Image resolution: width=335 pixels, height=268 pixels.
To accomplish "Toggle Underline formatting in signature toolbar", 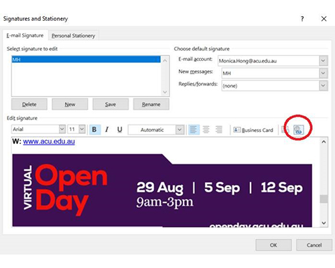I will click(120, 129).
